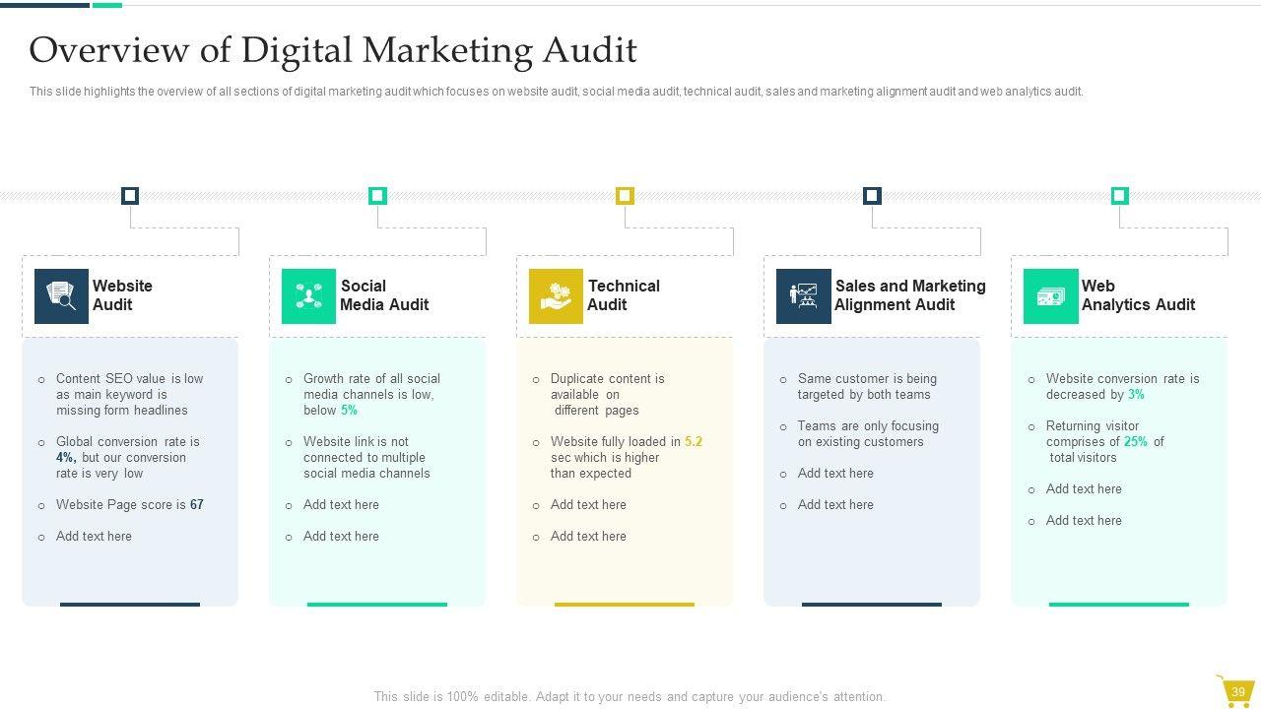Click the Social Media Audit heading text
Screen dimensions: 1261x709
coord(384,295)
